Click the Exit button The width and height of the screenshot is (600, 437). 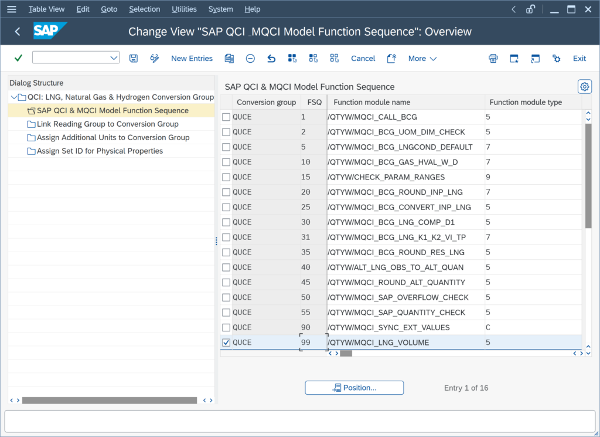click(x=579, y=59)
